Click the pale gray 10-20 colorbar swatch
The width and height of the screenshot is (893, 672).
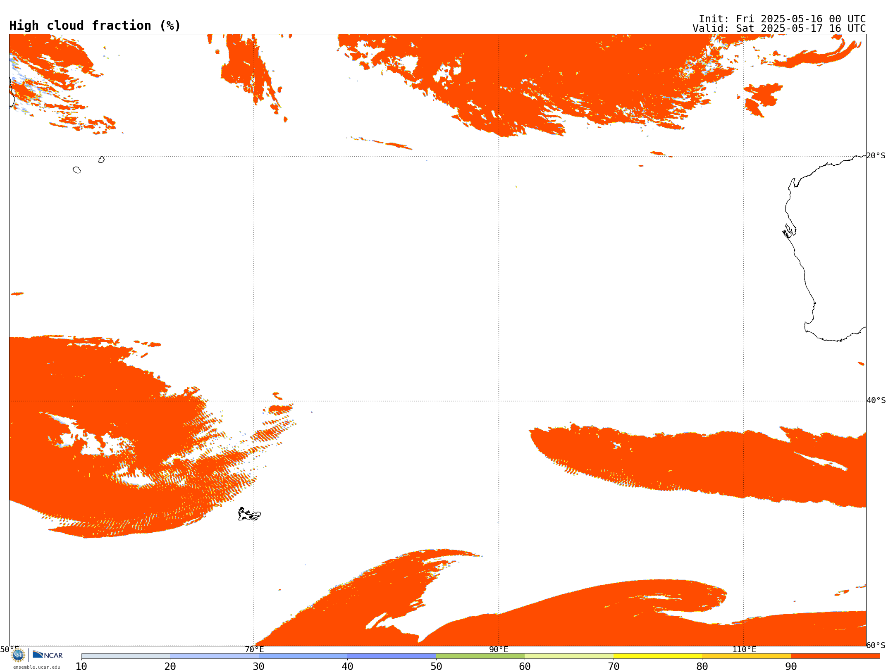[x=126, y=656]
